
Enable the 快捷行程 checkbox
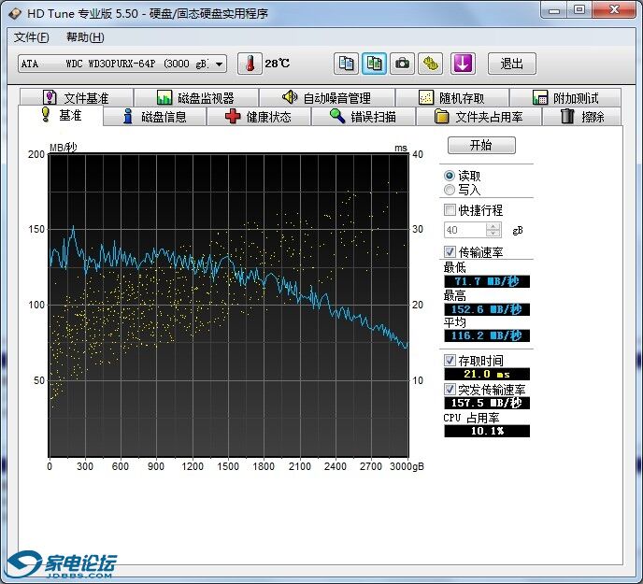pos(450,210)
